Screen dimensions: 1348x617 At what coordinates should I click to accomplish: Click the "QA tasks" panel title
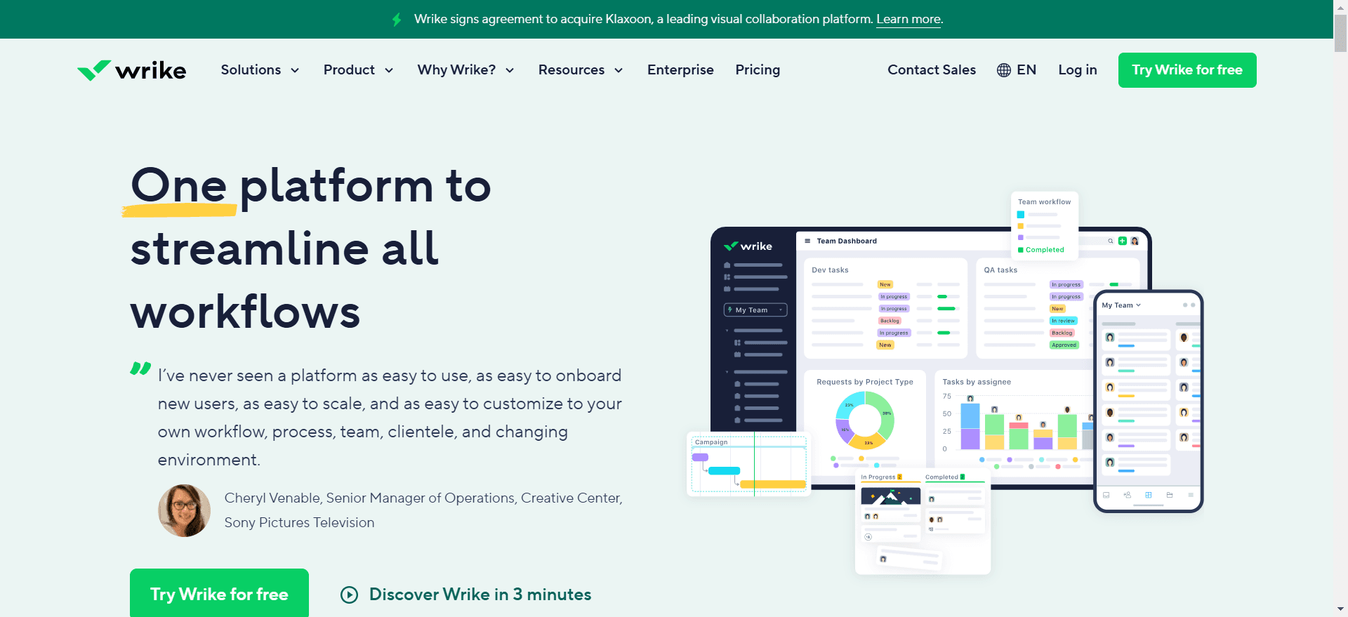point(1000,270)
